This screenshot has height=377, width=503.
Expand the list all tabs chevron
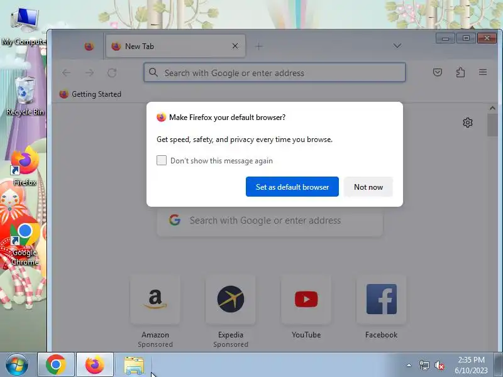click(x=397, y=46)
